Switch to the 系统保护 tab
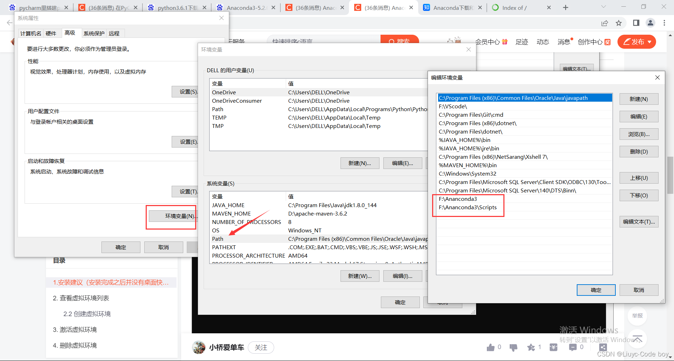 (94, 33)
